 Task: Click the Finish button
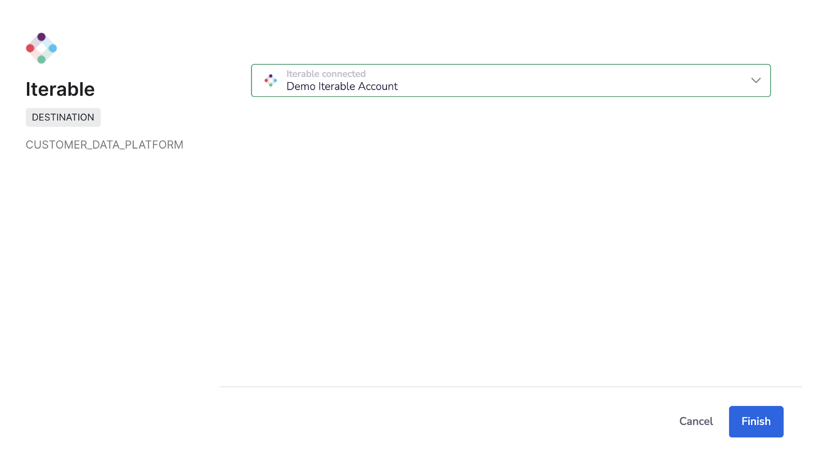coord(756,422)
